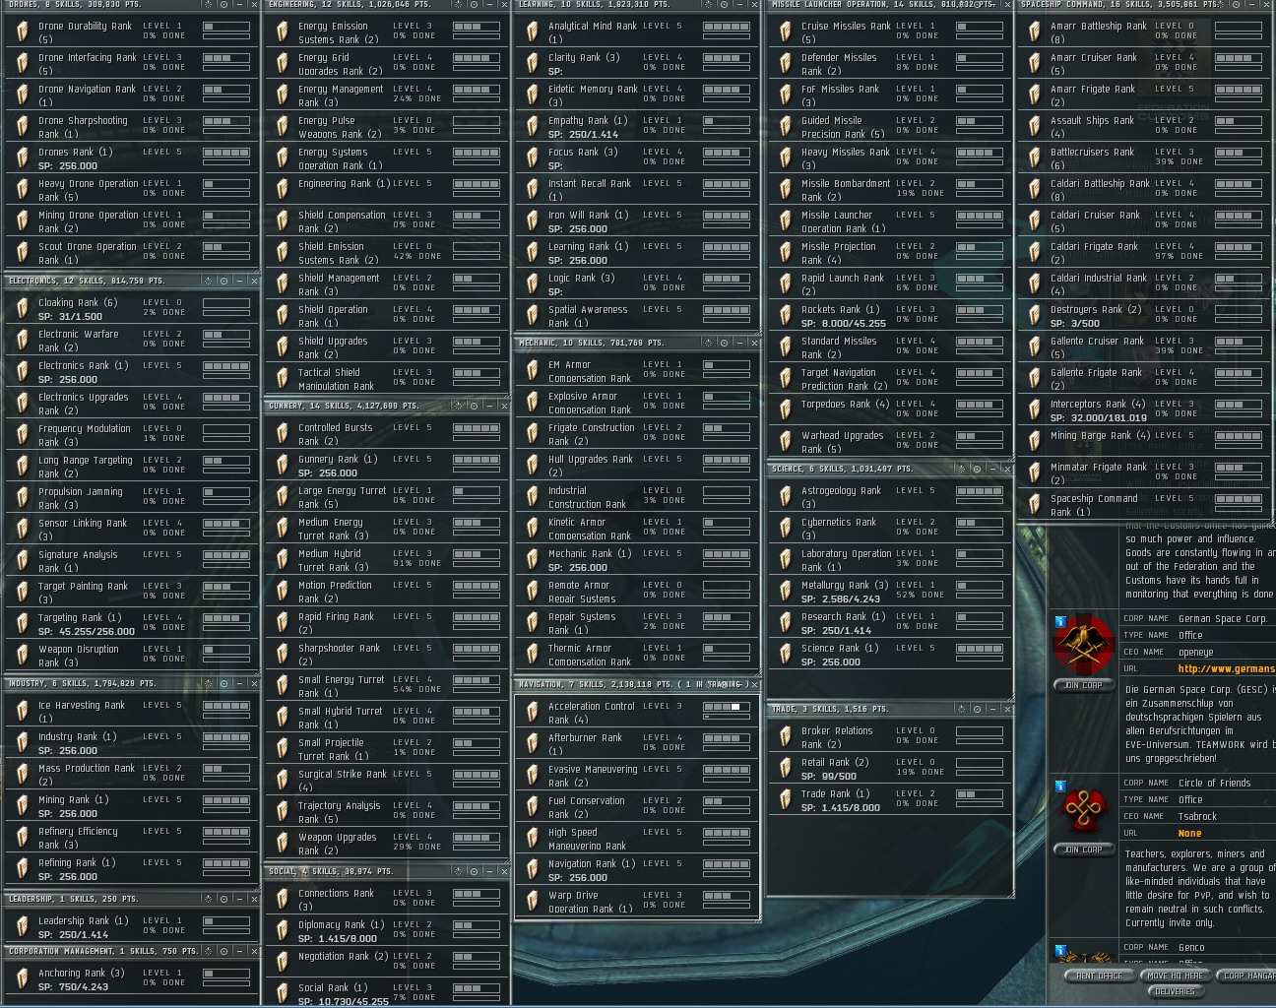This screenshot has height=1008, width=1276.
Task: Click the Amarr Battleship skill book icon
Action: 1035,32
